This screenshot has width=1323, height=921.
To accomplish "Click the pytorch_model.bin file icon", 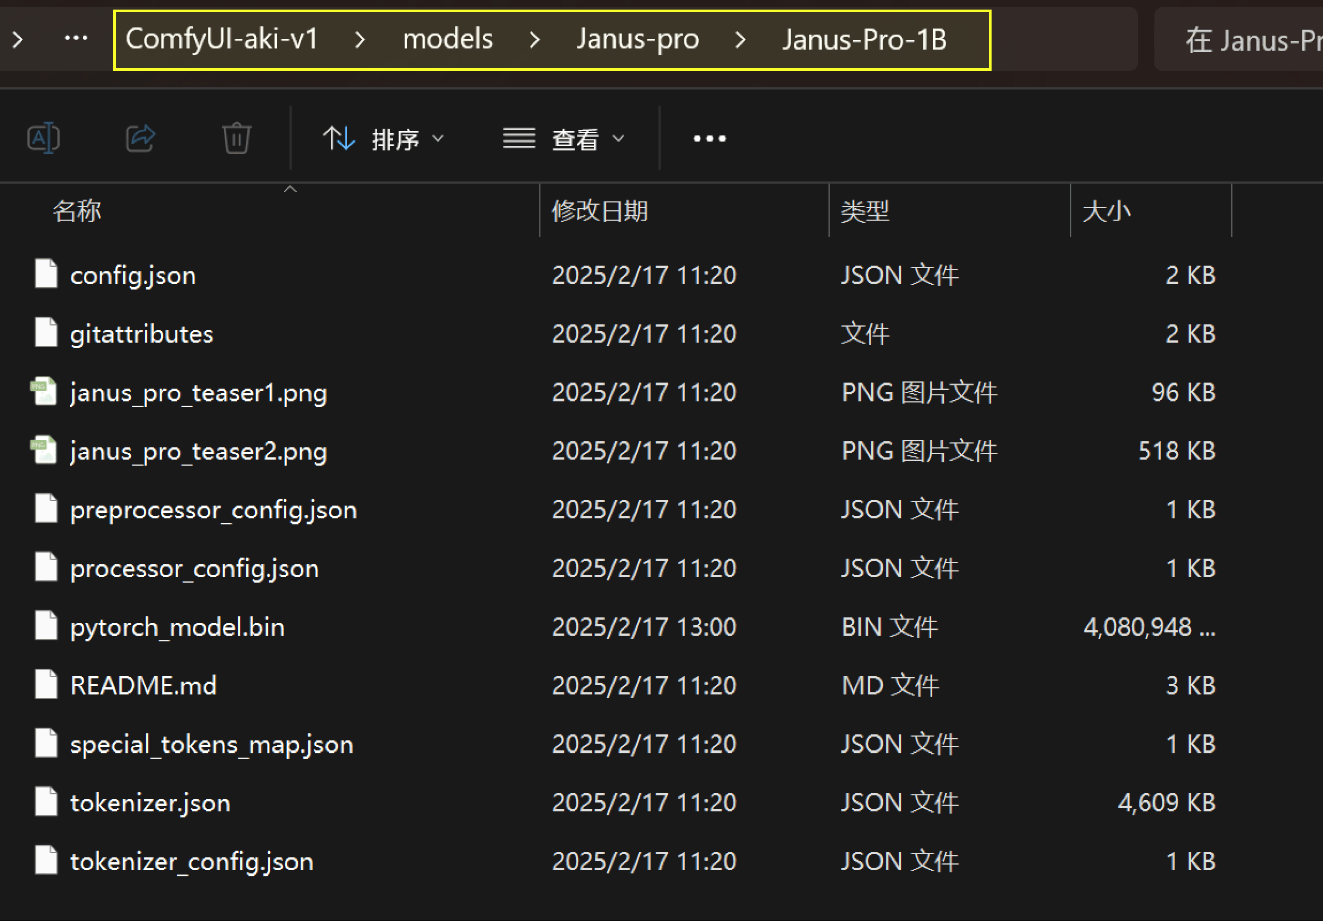I will (x=45, y=626).
